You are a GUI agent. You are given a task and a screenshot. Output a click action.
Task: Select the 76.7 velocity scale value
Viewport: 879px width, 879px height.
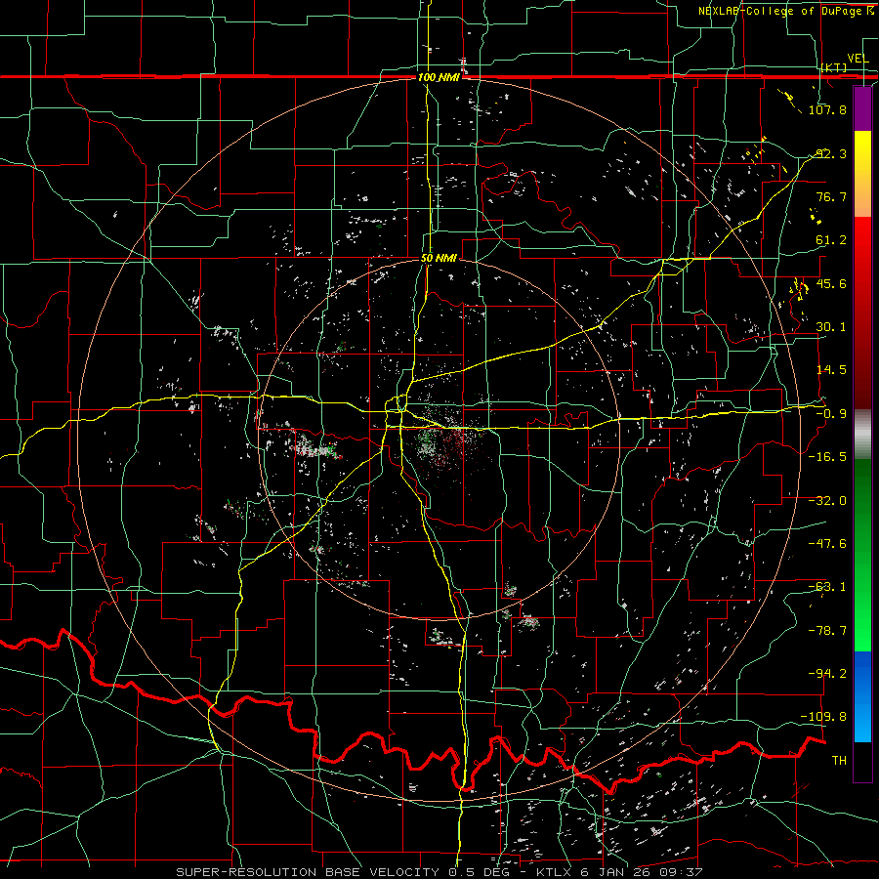click(831, 196)
